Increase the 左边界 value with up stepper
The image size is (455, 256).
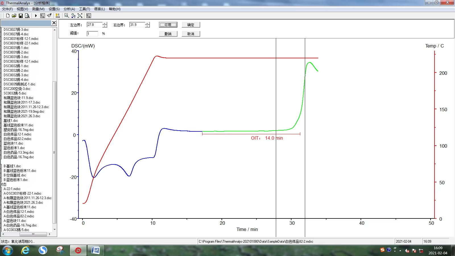click(105, 23)
